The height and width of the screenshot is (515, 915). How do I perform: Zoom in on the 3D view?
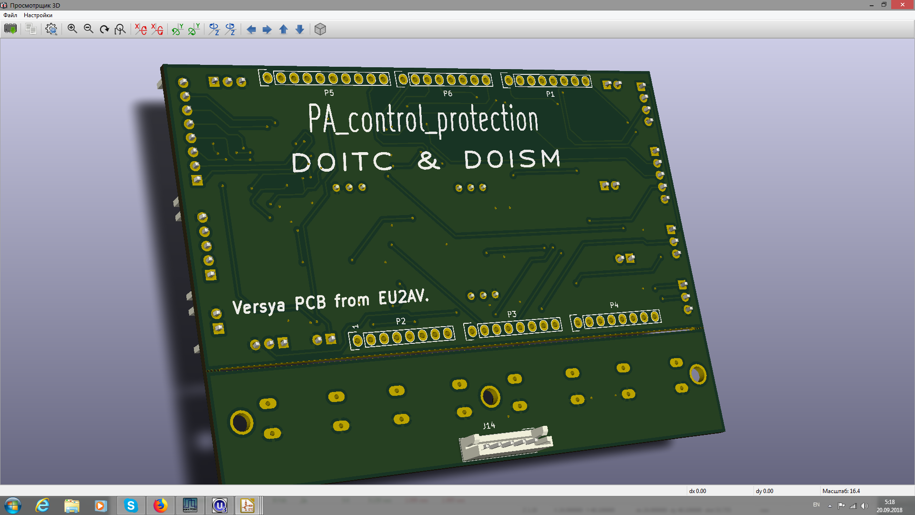tap(72, 29)
